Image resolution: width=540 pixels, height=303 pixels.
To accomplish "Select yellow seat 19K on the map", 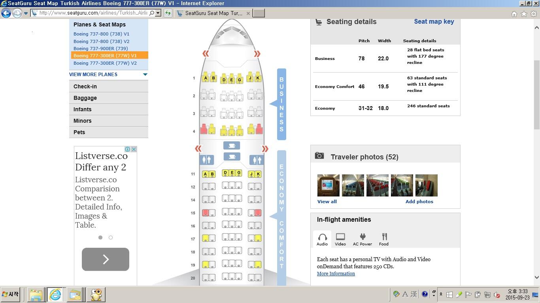I will 258,264.
